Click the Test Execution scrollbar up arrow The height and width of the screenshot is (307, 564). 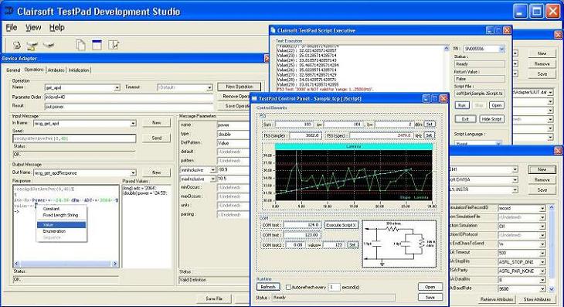pos(447,48)
